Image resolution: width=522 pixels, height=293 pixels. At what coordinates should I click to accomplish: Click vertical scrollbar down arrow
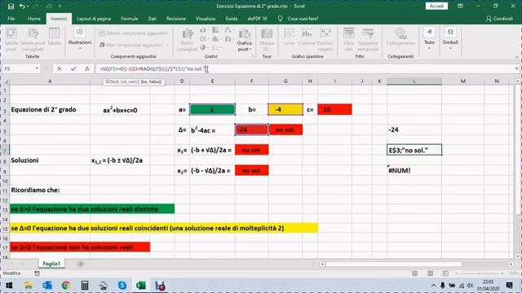coord(517,256)
